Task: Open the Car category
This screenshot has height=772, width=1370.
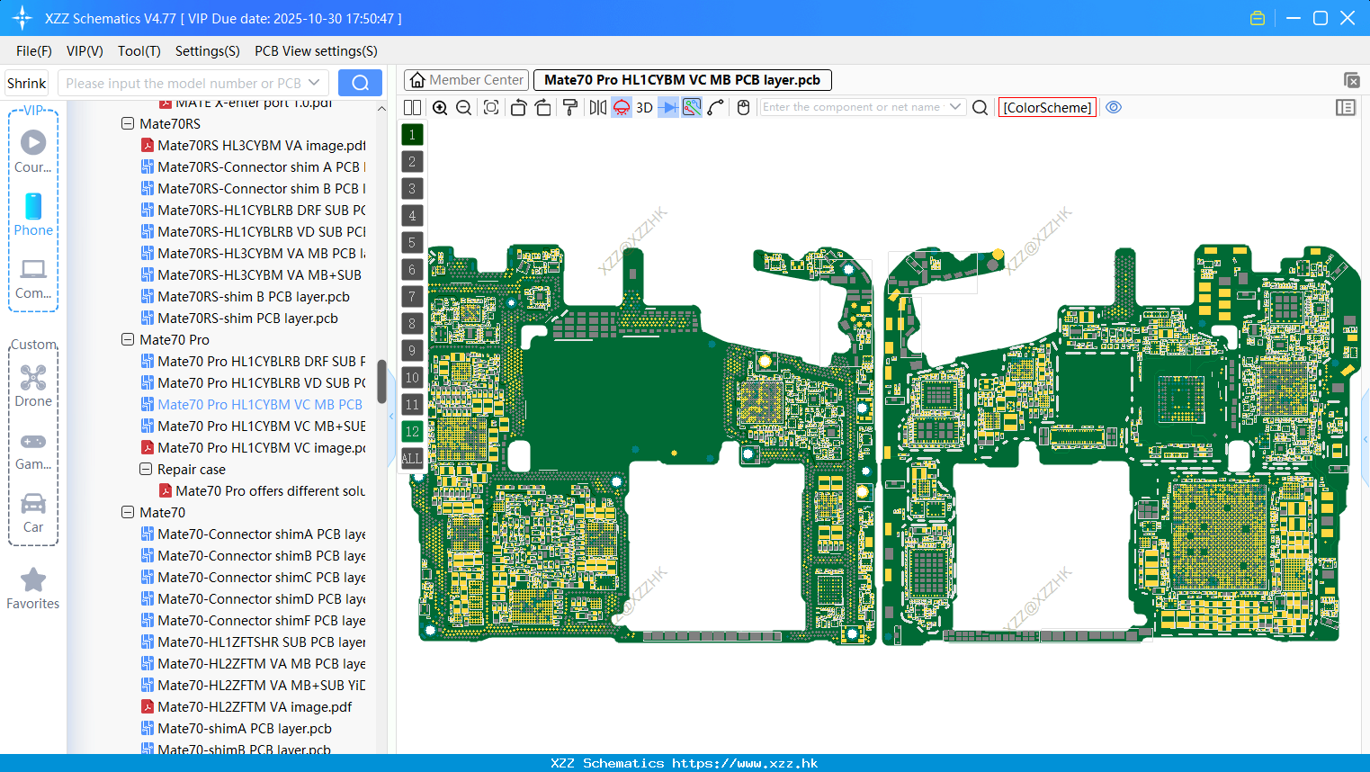Action: tap(33, 513)
